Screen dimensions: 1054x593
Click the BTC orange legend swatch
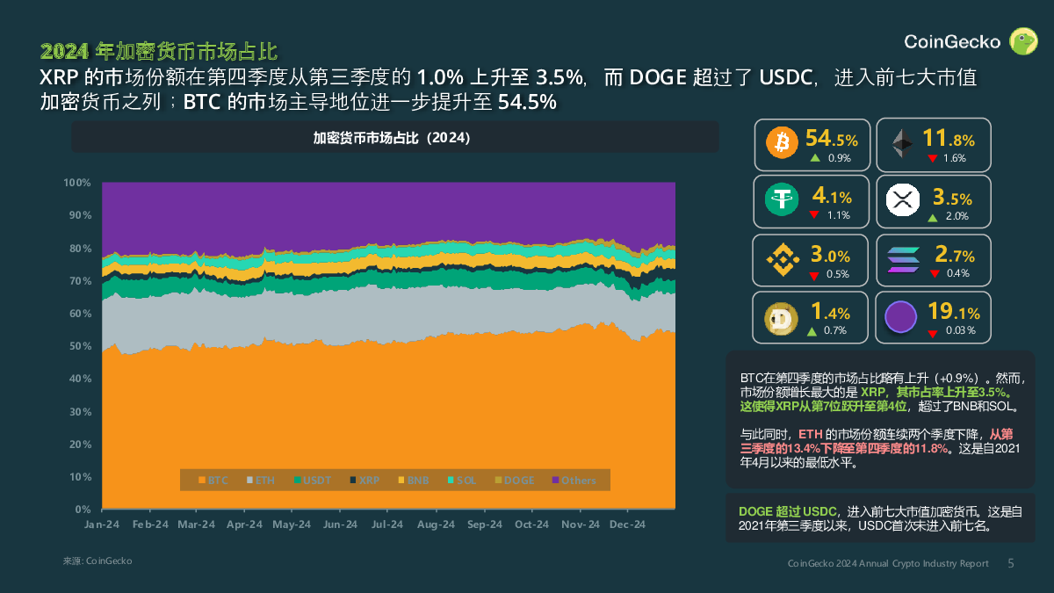201,481
